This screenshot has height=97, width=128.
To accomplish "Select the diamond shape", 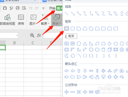I will coord(110,44).
